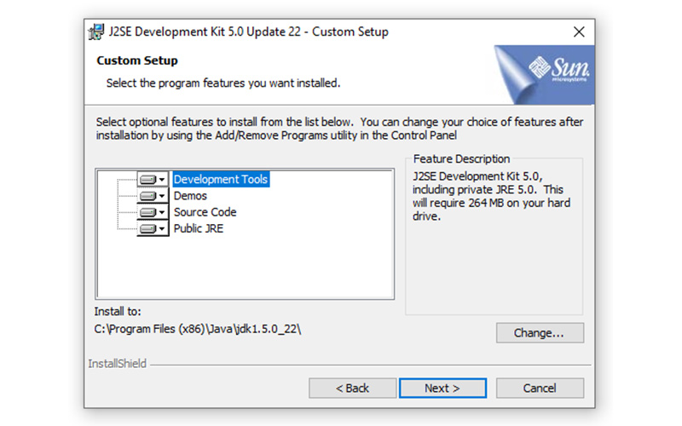The image size is (682, 426).
Task: Open the Source Code install-option dropdown arrow
Action: coord(162,212)
